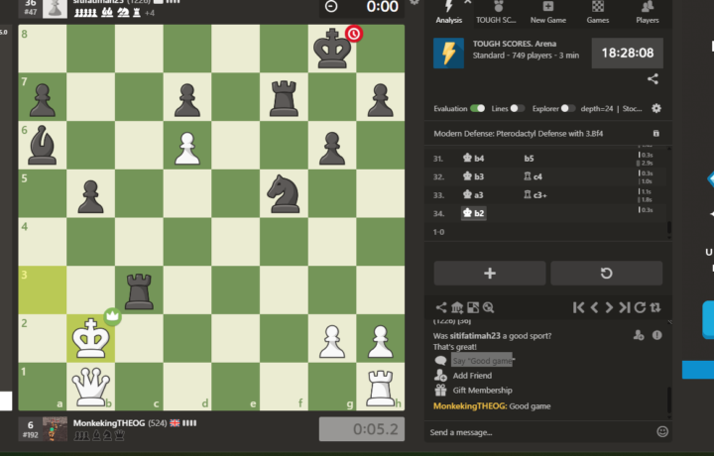The width and height of the screenshot is (714, 456).
Task: Click share game icon in bottom toolbar
Action: click(440, 307)
